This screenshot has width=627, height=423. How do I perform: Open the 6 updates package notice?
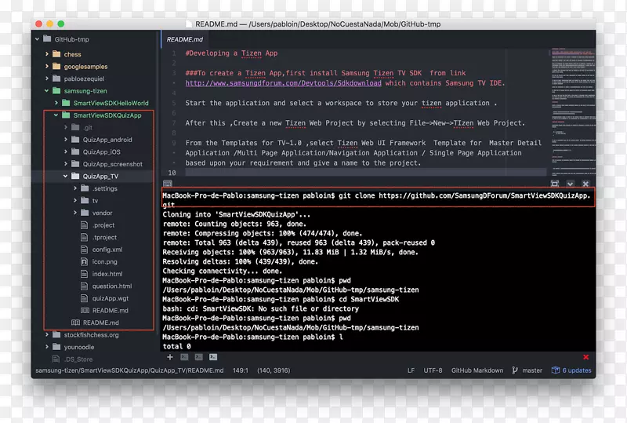571,370
